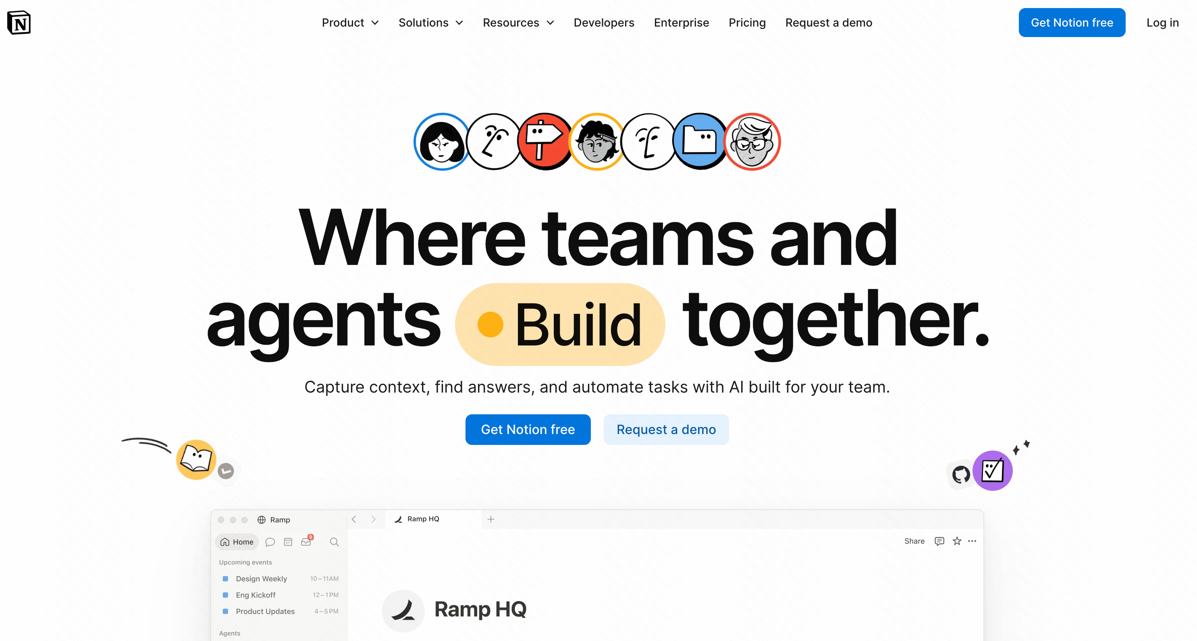Click the small gray badge beside the book icon

pyautogui.click(x=226, y=471)
